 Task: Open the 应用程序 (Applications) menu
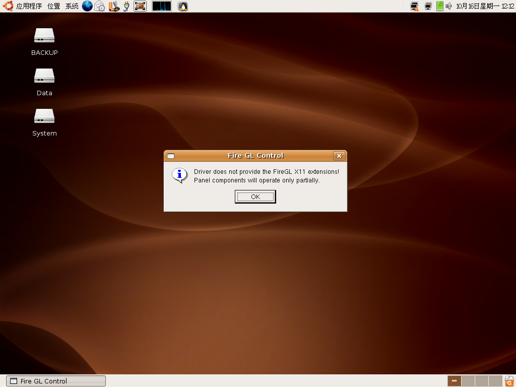(29, 6)
